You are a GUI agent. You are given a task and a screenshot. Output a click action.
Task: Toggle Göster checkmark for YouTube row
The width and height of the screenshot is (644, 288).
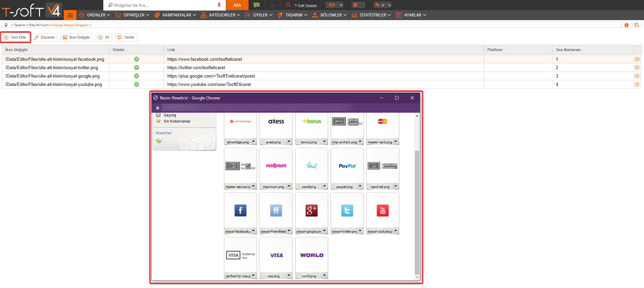(x=137, y=84)
